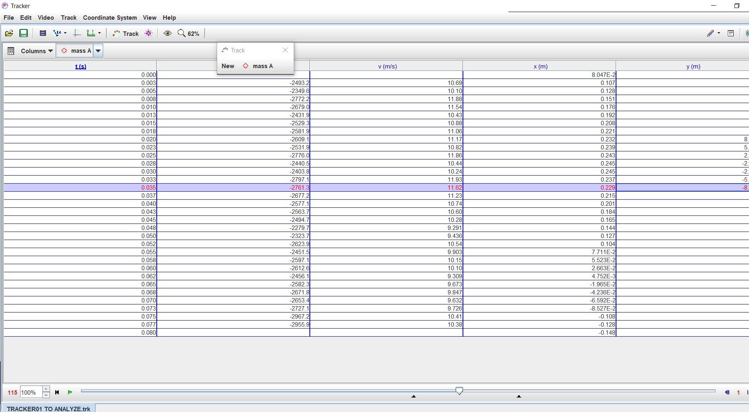Select the cell with value -2967.2
The image size is (749, 412).
233,317
